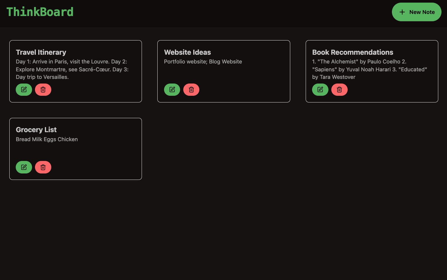This screenshot has height=280, width=447.
Task: Click the trash icon on Book Recommendations
Action: (339, 90)
